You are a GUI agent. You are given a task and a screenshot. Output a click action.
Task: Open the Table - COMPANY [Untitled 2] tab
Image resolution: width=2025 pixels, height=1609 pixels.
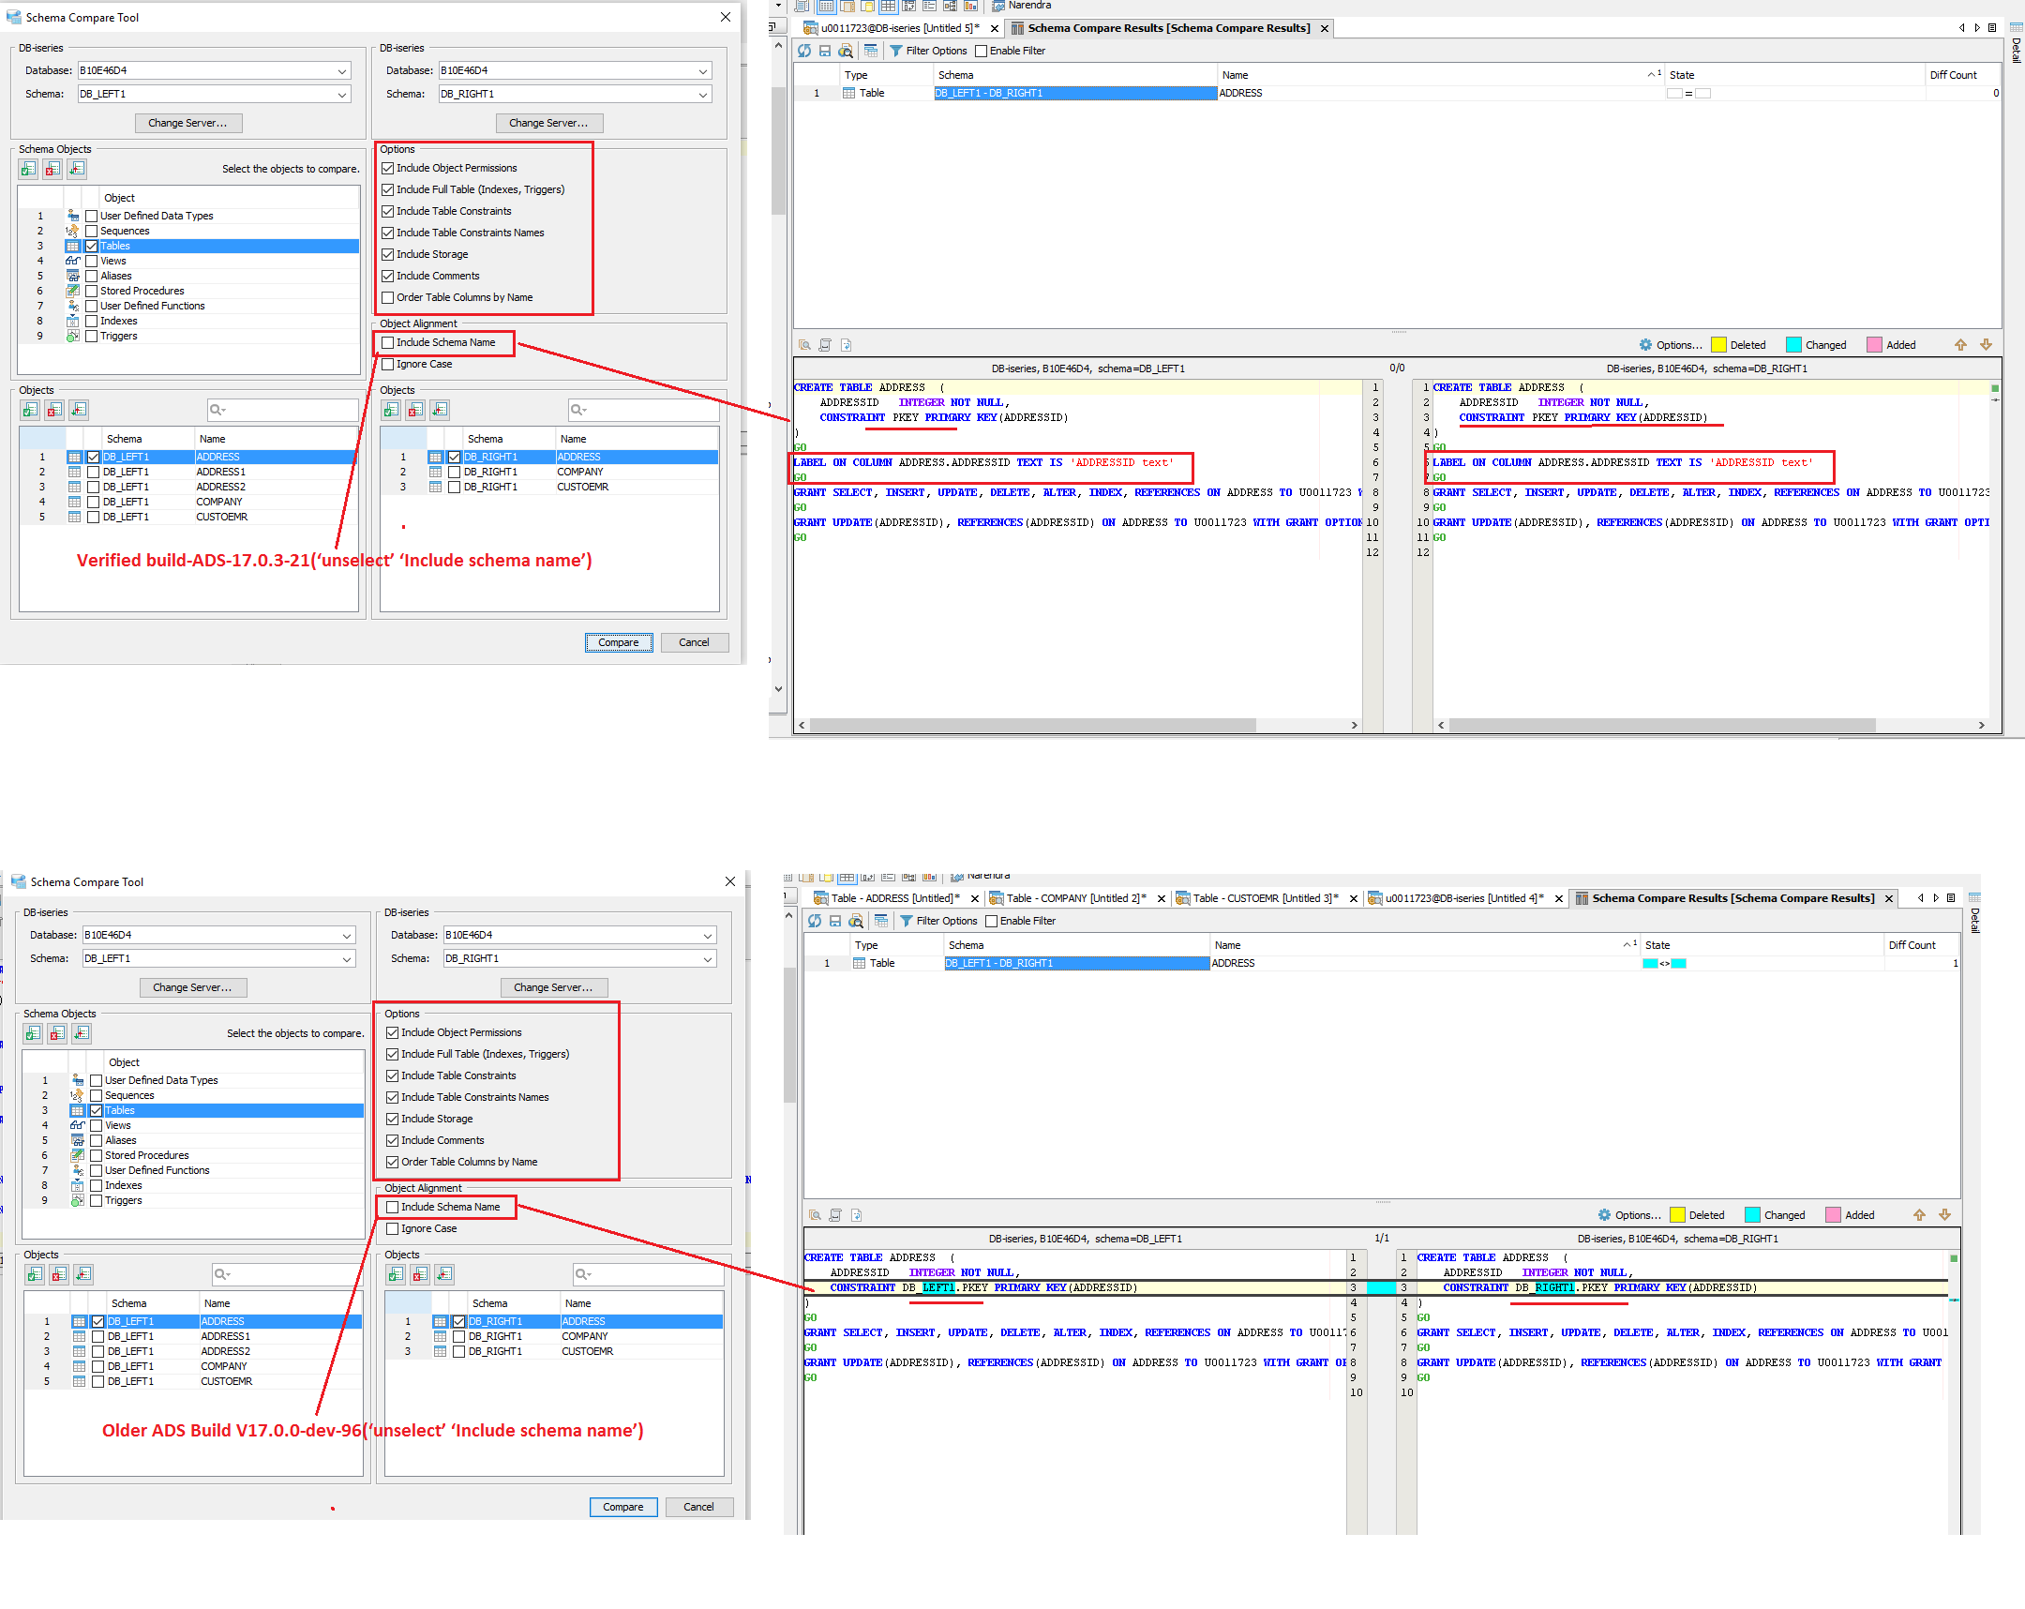[1075, 898]
